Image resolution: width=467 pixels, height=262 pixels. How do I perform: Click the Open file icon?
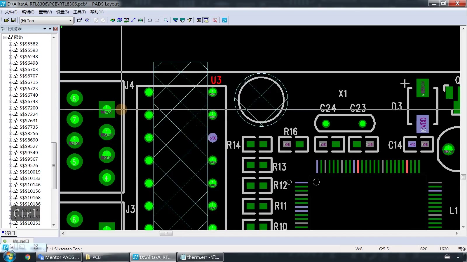pyautogui.click(x=6, y=20)
